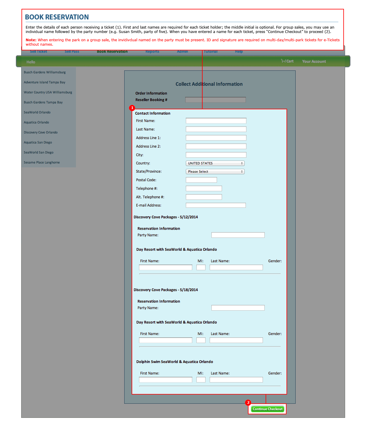
Task: Click the Discovery Cove Packages - 5/12/2014 heading
Action: tap(166, 217)
